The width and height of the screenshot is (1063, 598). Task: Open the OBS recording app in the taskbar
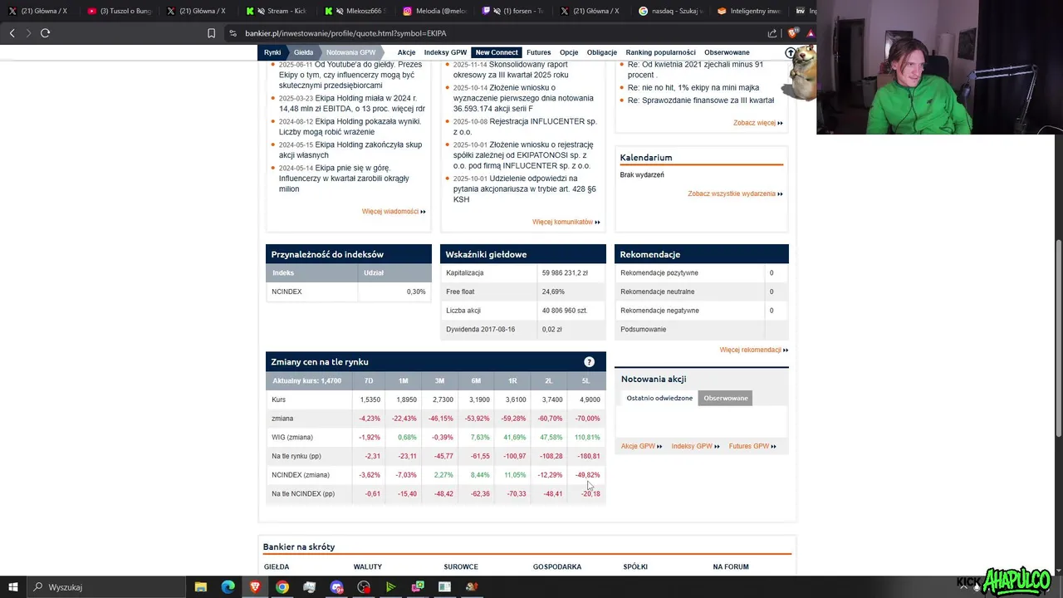(x=363, y=587)
